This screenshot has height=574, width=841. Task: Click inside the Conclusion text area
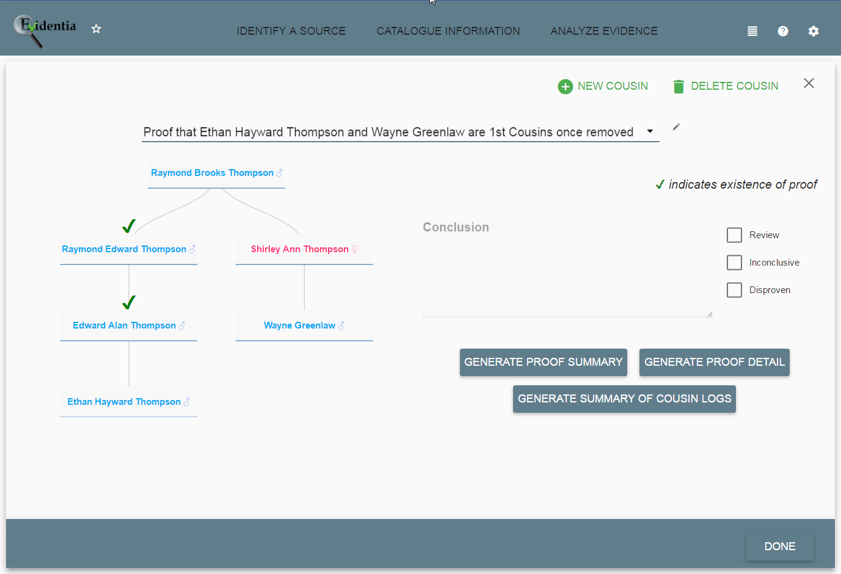pos(567,269)
